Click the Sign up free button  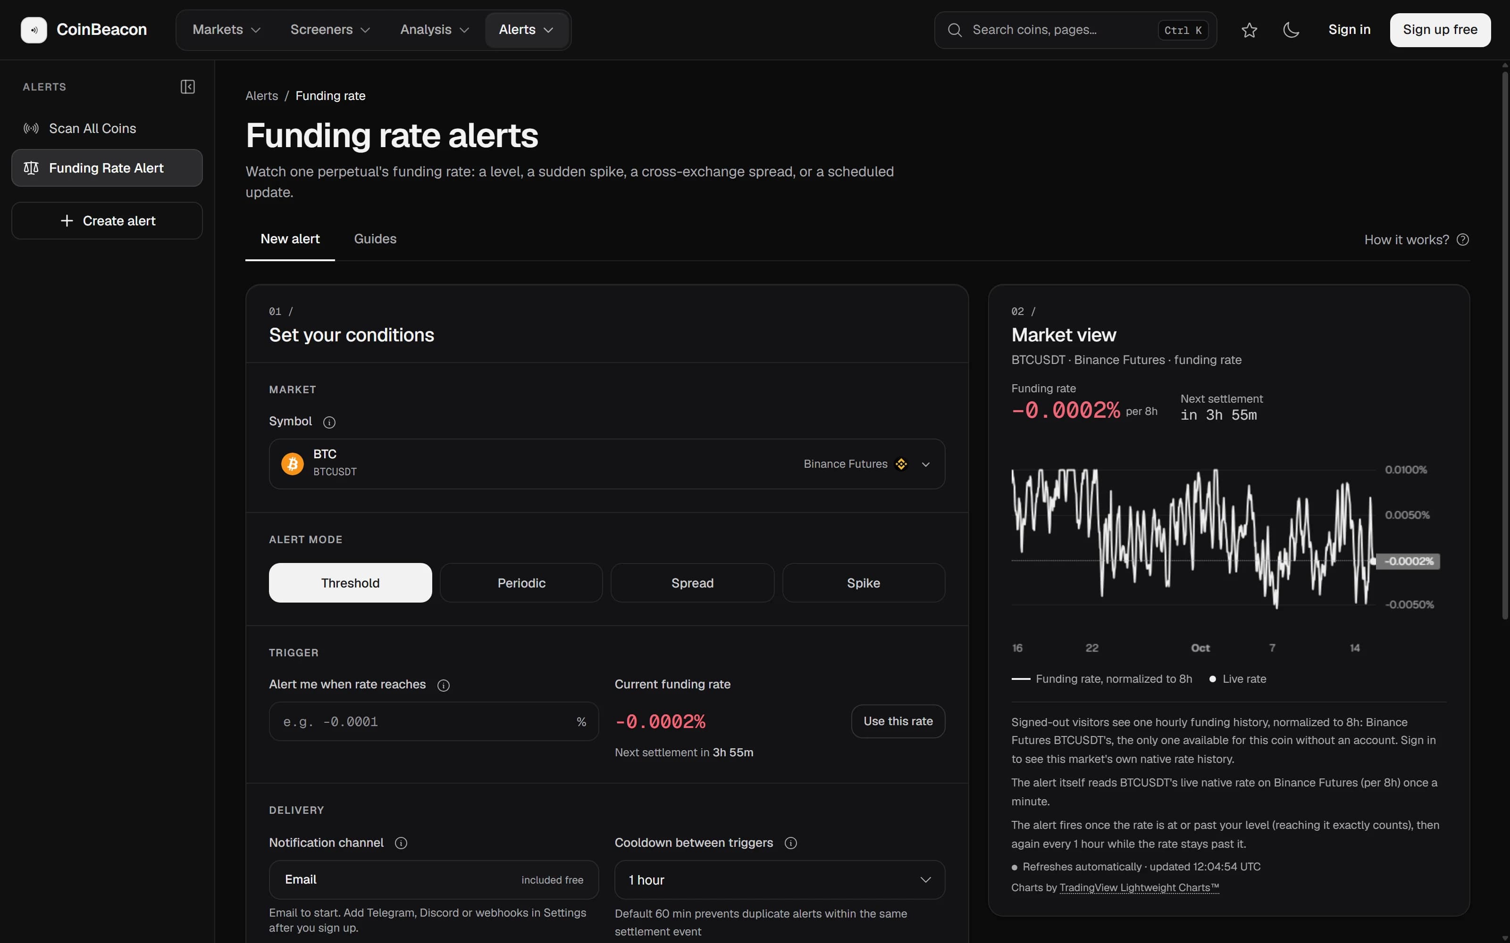pyautogui.click(x=1440, y=30)
